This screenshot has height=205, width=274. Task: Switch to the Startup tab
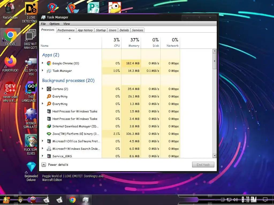pos(101,30)
